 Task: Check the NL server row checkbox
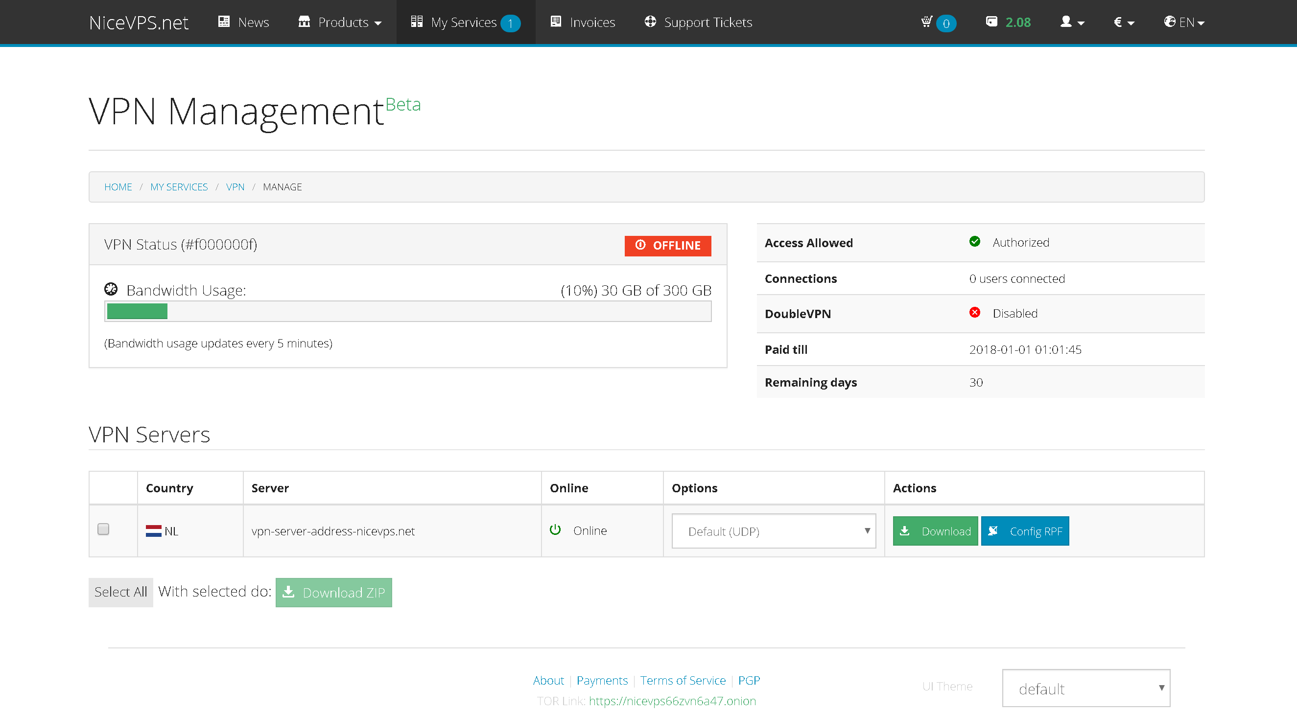[103, 529]
